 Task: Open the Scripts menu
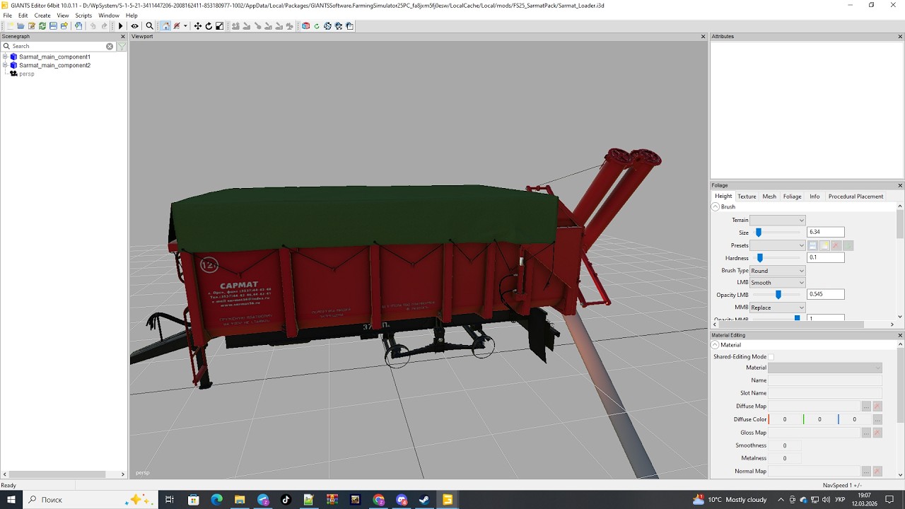click(x=83, y=16)
